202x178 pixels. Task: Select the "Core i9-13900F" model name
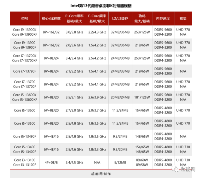[25, 47]
